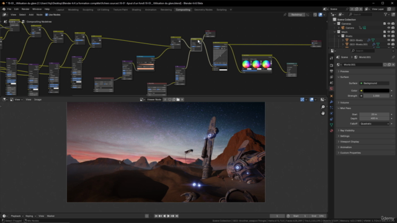This screenshot has width=397, height=223.
Task: Switch to the Geometry Nodes workspace tab
Action: 203,10
